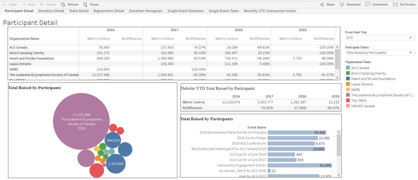This screenshot has height=180, width=418.
Task: Click the Event Name header of bar chart
Action: [257, 127]
